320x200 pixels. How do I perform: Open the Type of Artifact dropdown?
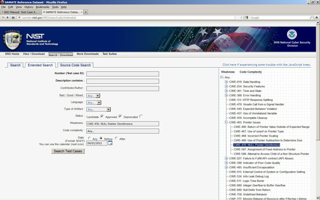click(x=99, y=109)
